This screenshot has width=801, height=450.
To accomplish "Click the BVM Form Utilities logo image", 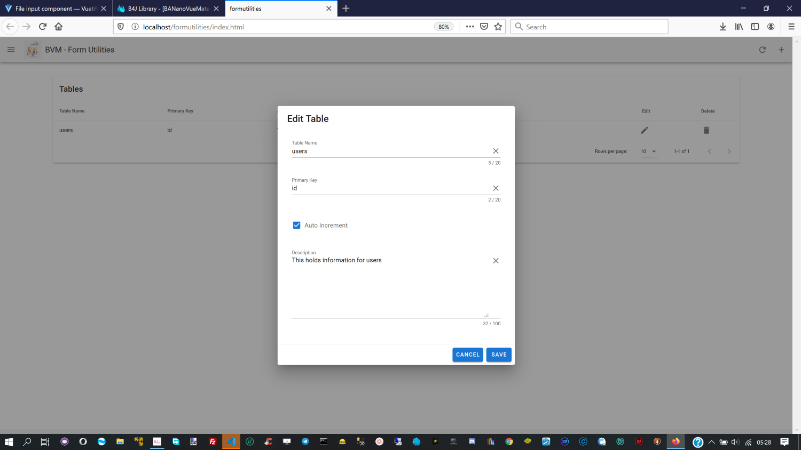I will click(x=33, y=50).
